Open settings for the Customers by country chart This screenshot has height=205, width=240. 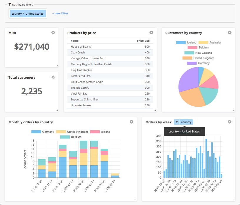coord(230,33)
